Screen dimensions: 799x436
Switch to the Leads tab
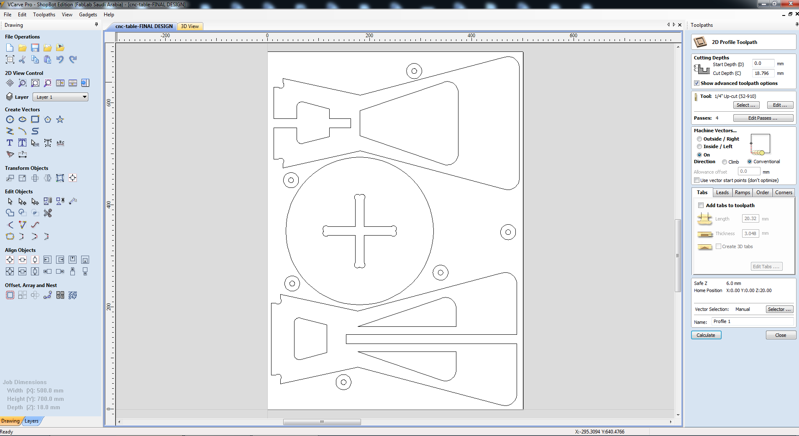[722, 192]
